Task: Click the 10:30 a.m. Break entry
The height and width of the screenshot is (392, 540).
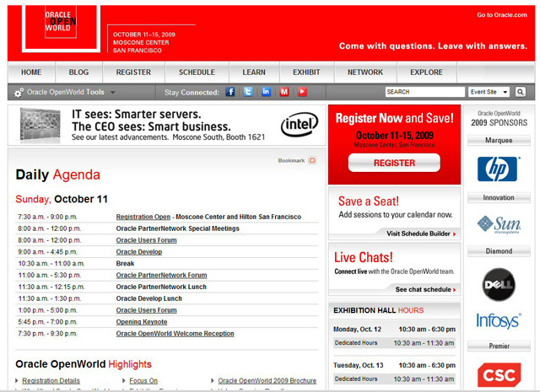Action: point(126,264)
